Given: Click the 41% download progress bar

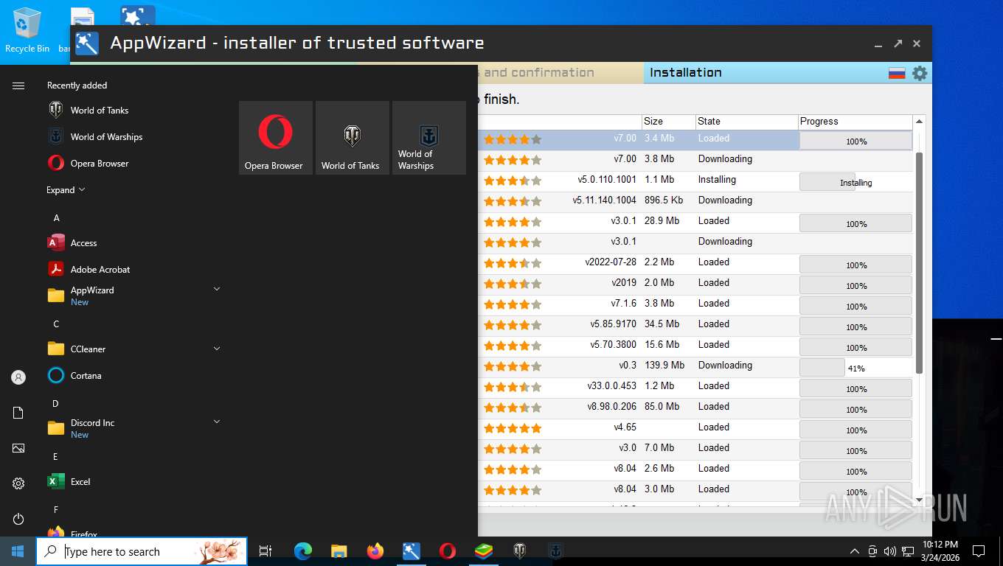Looking at the screenshot, I should tap(855, 368).
